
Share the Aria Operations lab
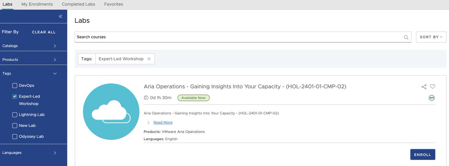(x=424, y=87)
